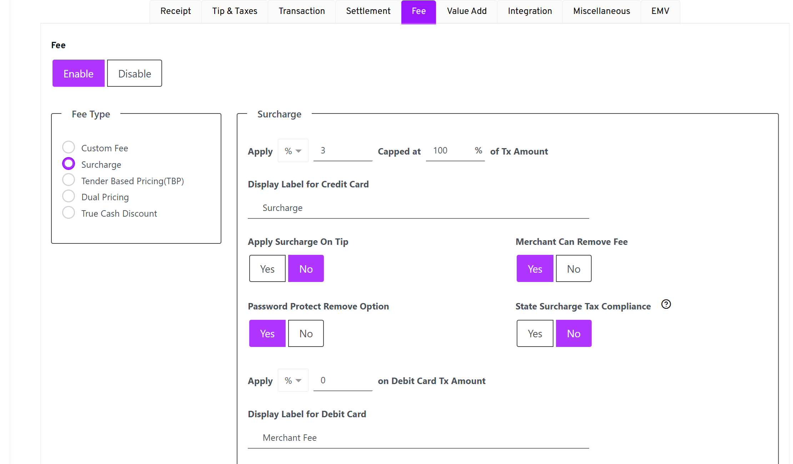The width and height of the screenshot is (793, 464).
Task: Click the Disable fee button
Action: click(135, 74)
